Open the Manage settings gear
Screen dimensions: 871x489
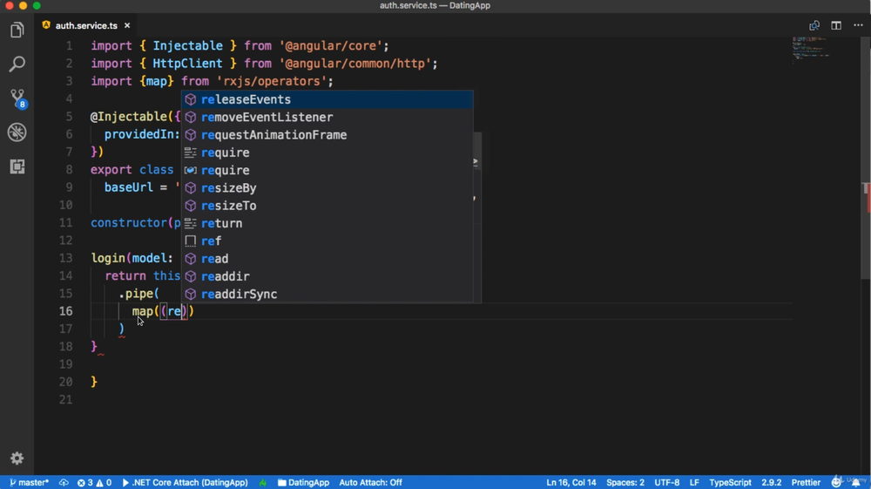[17, 458]
